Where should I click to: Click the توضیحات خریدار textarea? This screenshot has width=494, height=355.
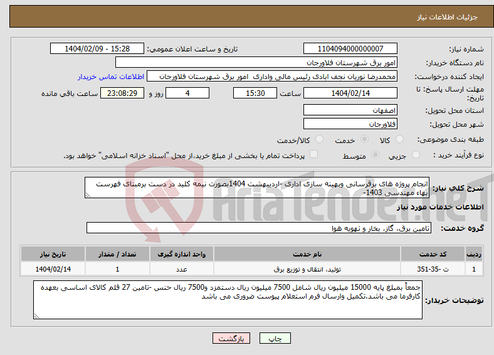pyautogui.click(x=228, y=300)
